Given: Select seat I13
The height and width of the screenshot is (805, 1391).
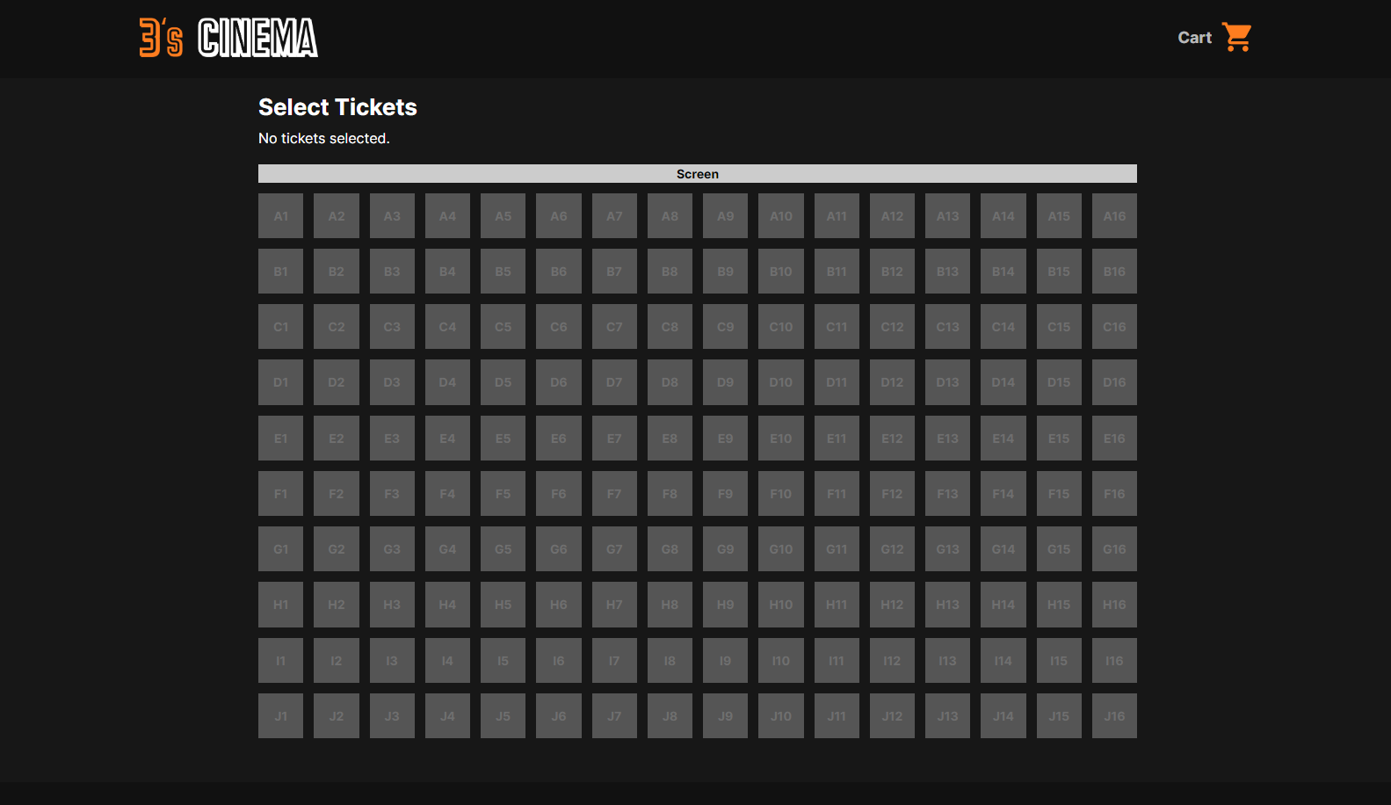Looking at the screenshot, I should [947, 661].
